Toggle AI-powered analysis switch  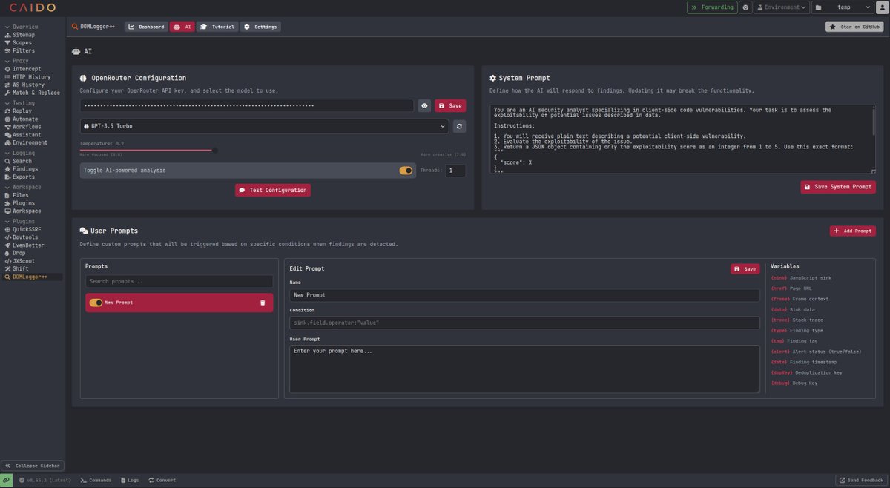pyautogui.click(x=406, y=171)
